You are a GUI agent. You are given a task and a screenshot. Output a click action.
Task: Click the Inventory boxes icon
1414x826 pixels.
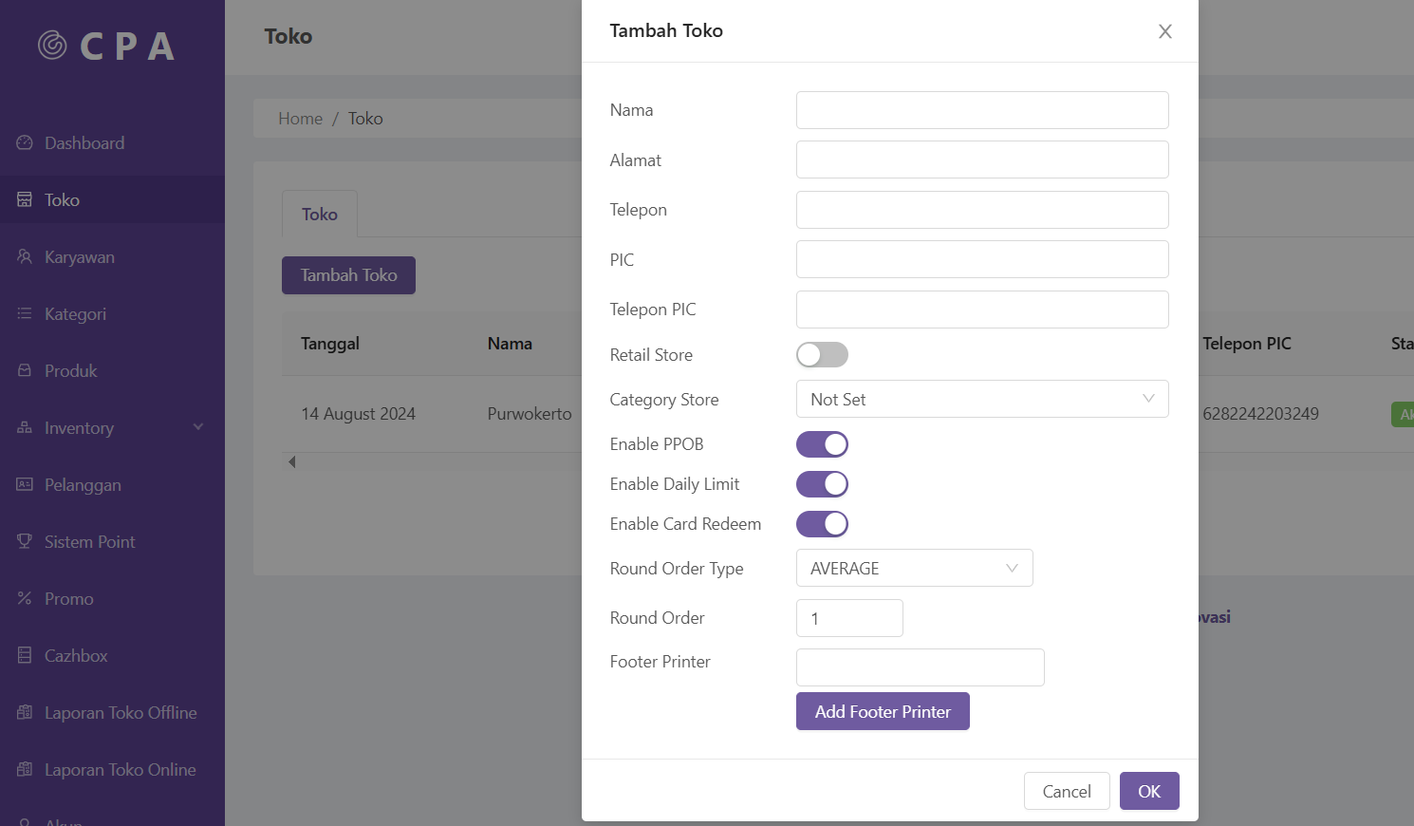click(x=25, y=427)
